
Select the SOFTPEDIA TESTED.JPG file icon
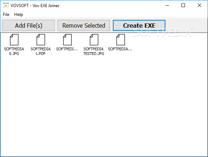click(x=94, y=40)
